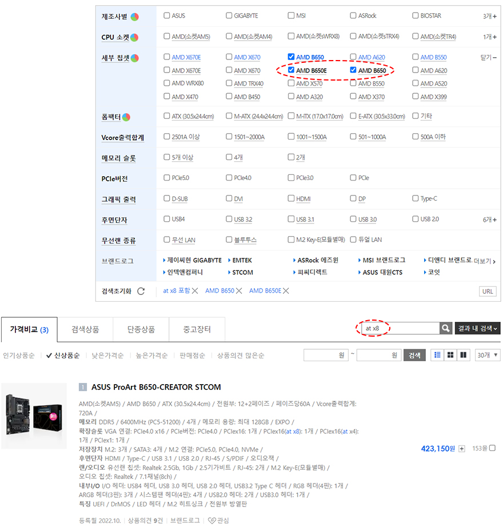Image resolution: width=503 pixels, height=531 pixels.
Task: Remove the 'at x8 포함' filter tag
Action: point(195,291)
